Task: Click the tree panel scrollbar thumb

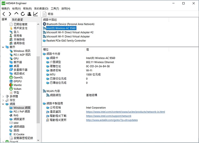Action: (x=38, y=90)
